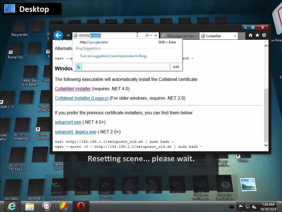Select the BumpTop desktop shortcut
This screenshot has width=282, height=212.
[x=15, y=51]
